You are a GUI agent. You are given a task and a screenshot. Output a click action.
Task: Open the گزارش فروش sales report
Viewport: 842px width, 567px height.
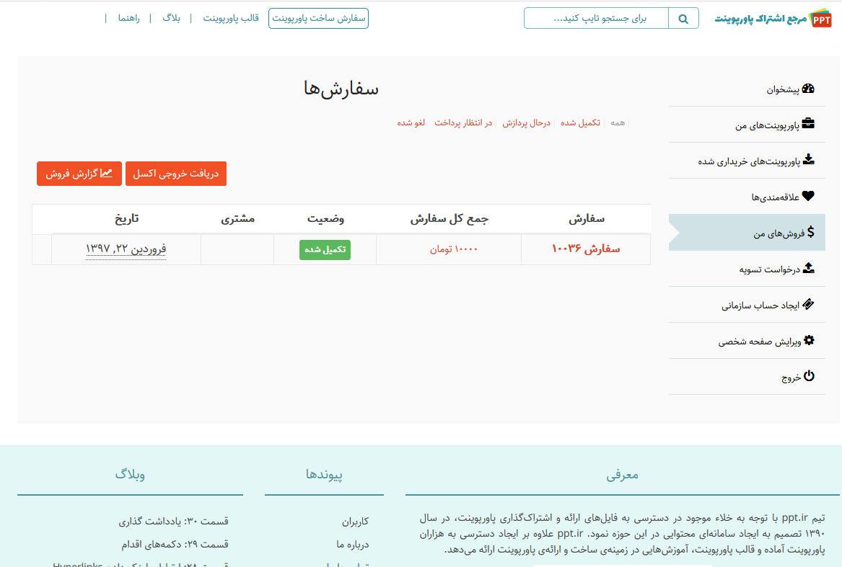[x=79, y=174]
